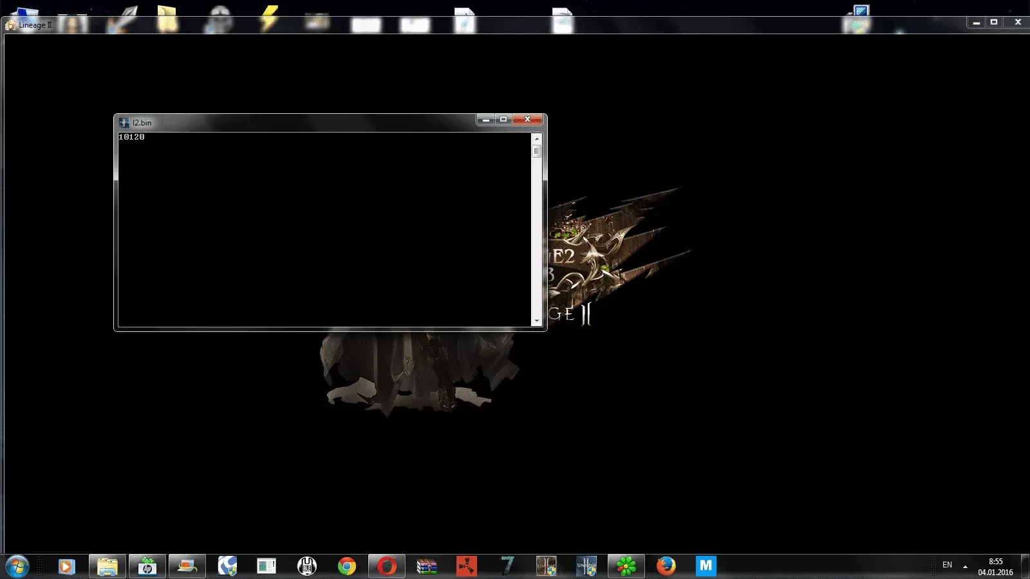This screenshot has width=1030, height=579.
Task: Launch Mozilla Firefox from the taskbar
Action: coord(666,566)
